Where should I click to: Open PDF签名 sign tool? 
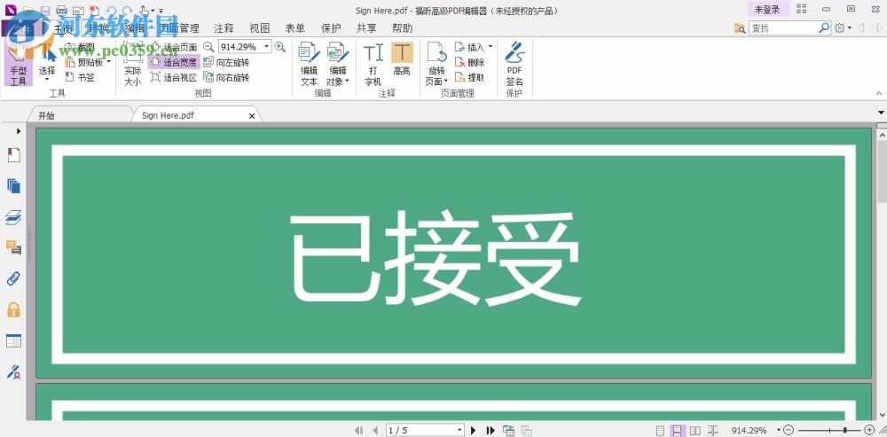(x=514, y=63)
